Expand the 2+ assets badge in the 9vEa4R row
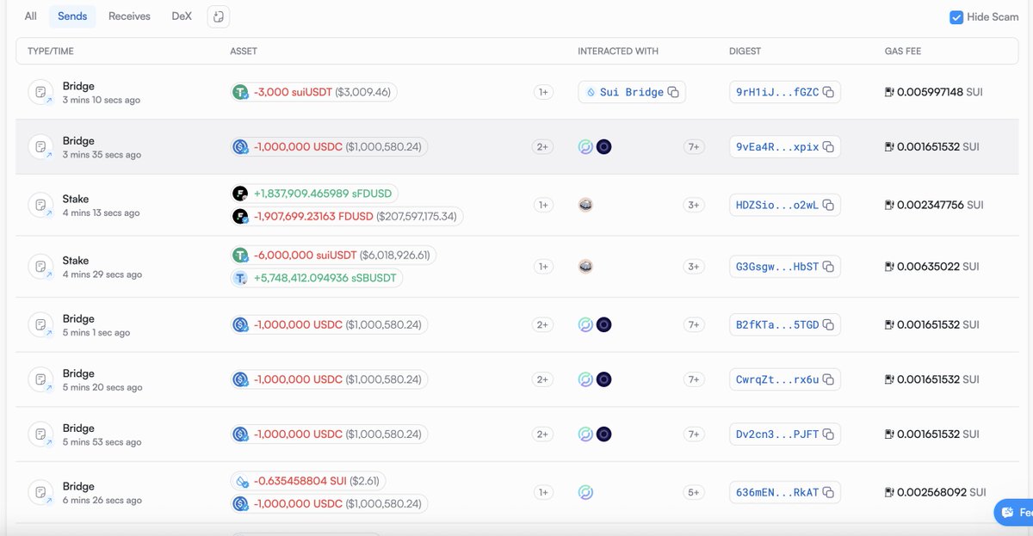1033x536 pixels. [x=543, y=146]
